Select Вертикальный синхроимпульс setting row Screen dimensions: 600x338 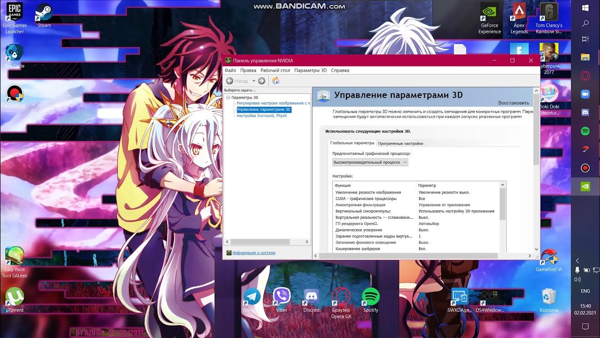(416, 211)
